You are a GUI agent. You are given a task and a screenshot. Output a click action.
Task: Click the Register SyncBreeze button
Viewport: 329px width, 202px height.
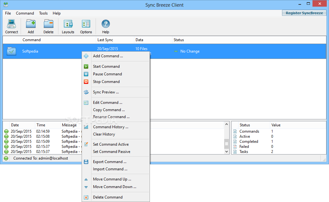point(304,13)
